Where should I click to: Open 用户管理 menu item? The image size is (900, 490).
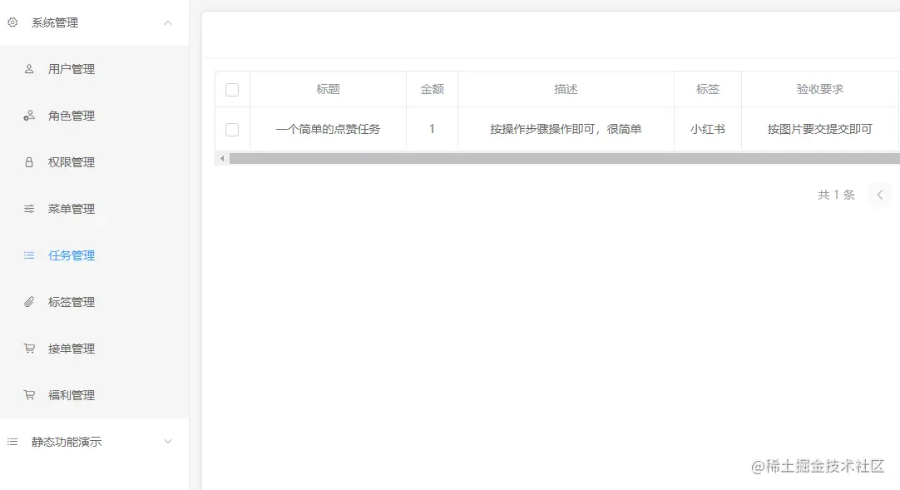[94, 69]
